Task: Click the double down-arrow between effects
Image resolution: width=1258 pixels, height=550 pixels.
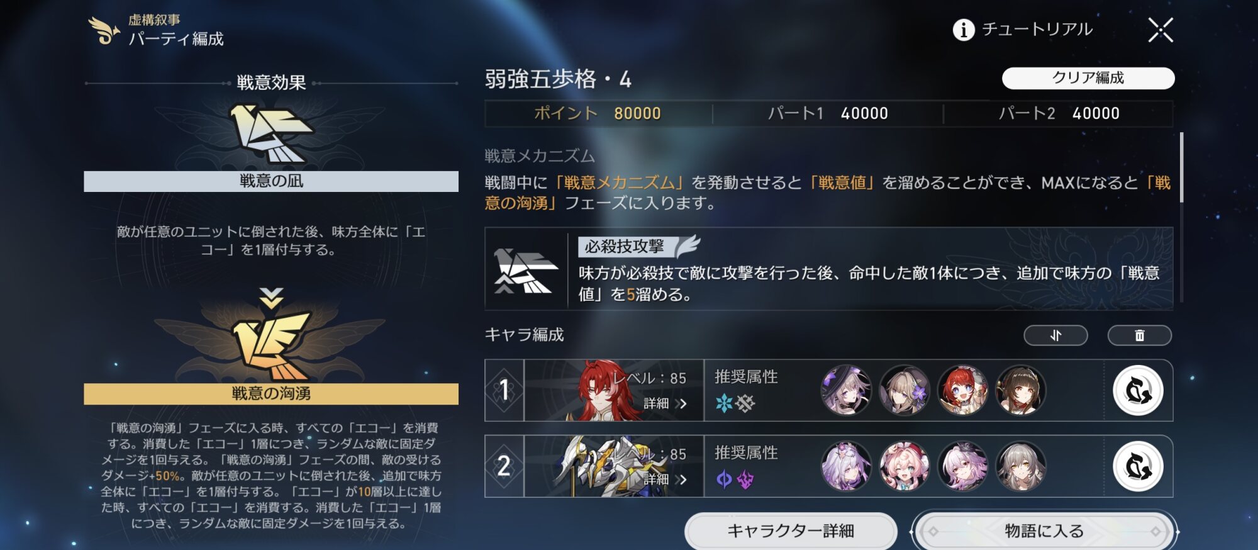Action: pos(271,297)
